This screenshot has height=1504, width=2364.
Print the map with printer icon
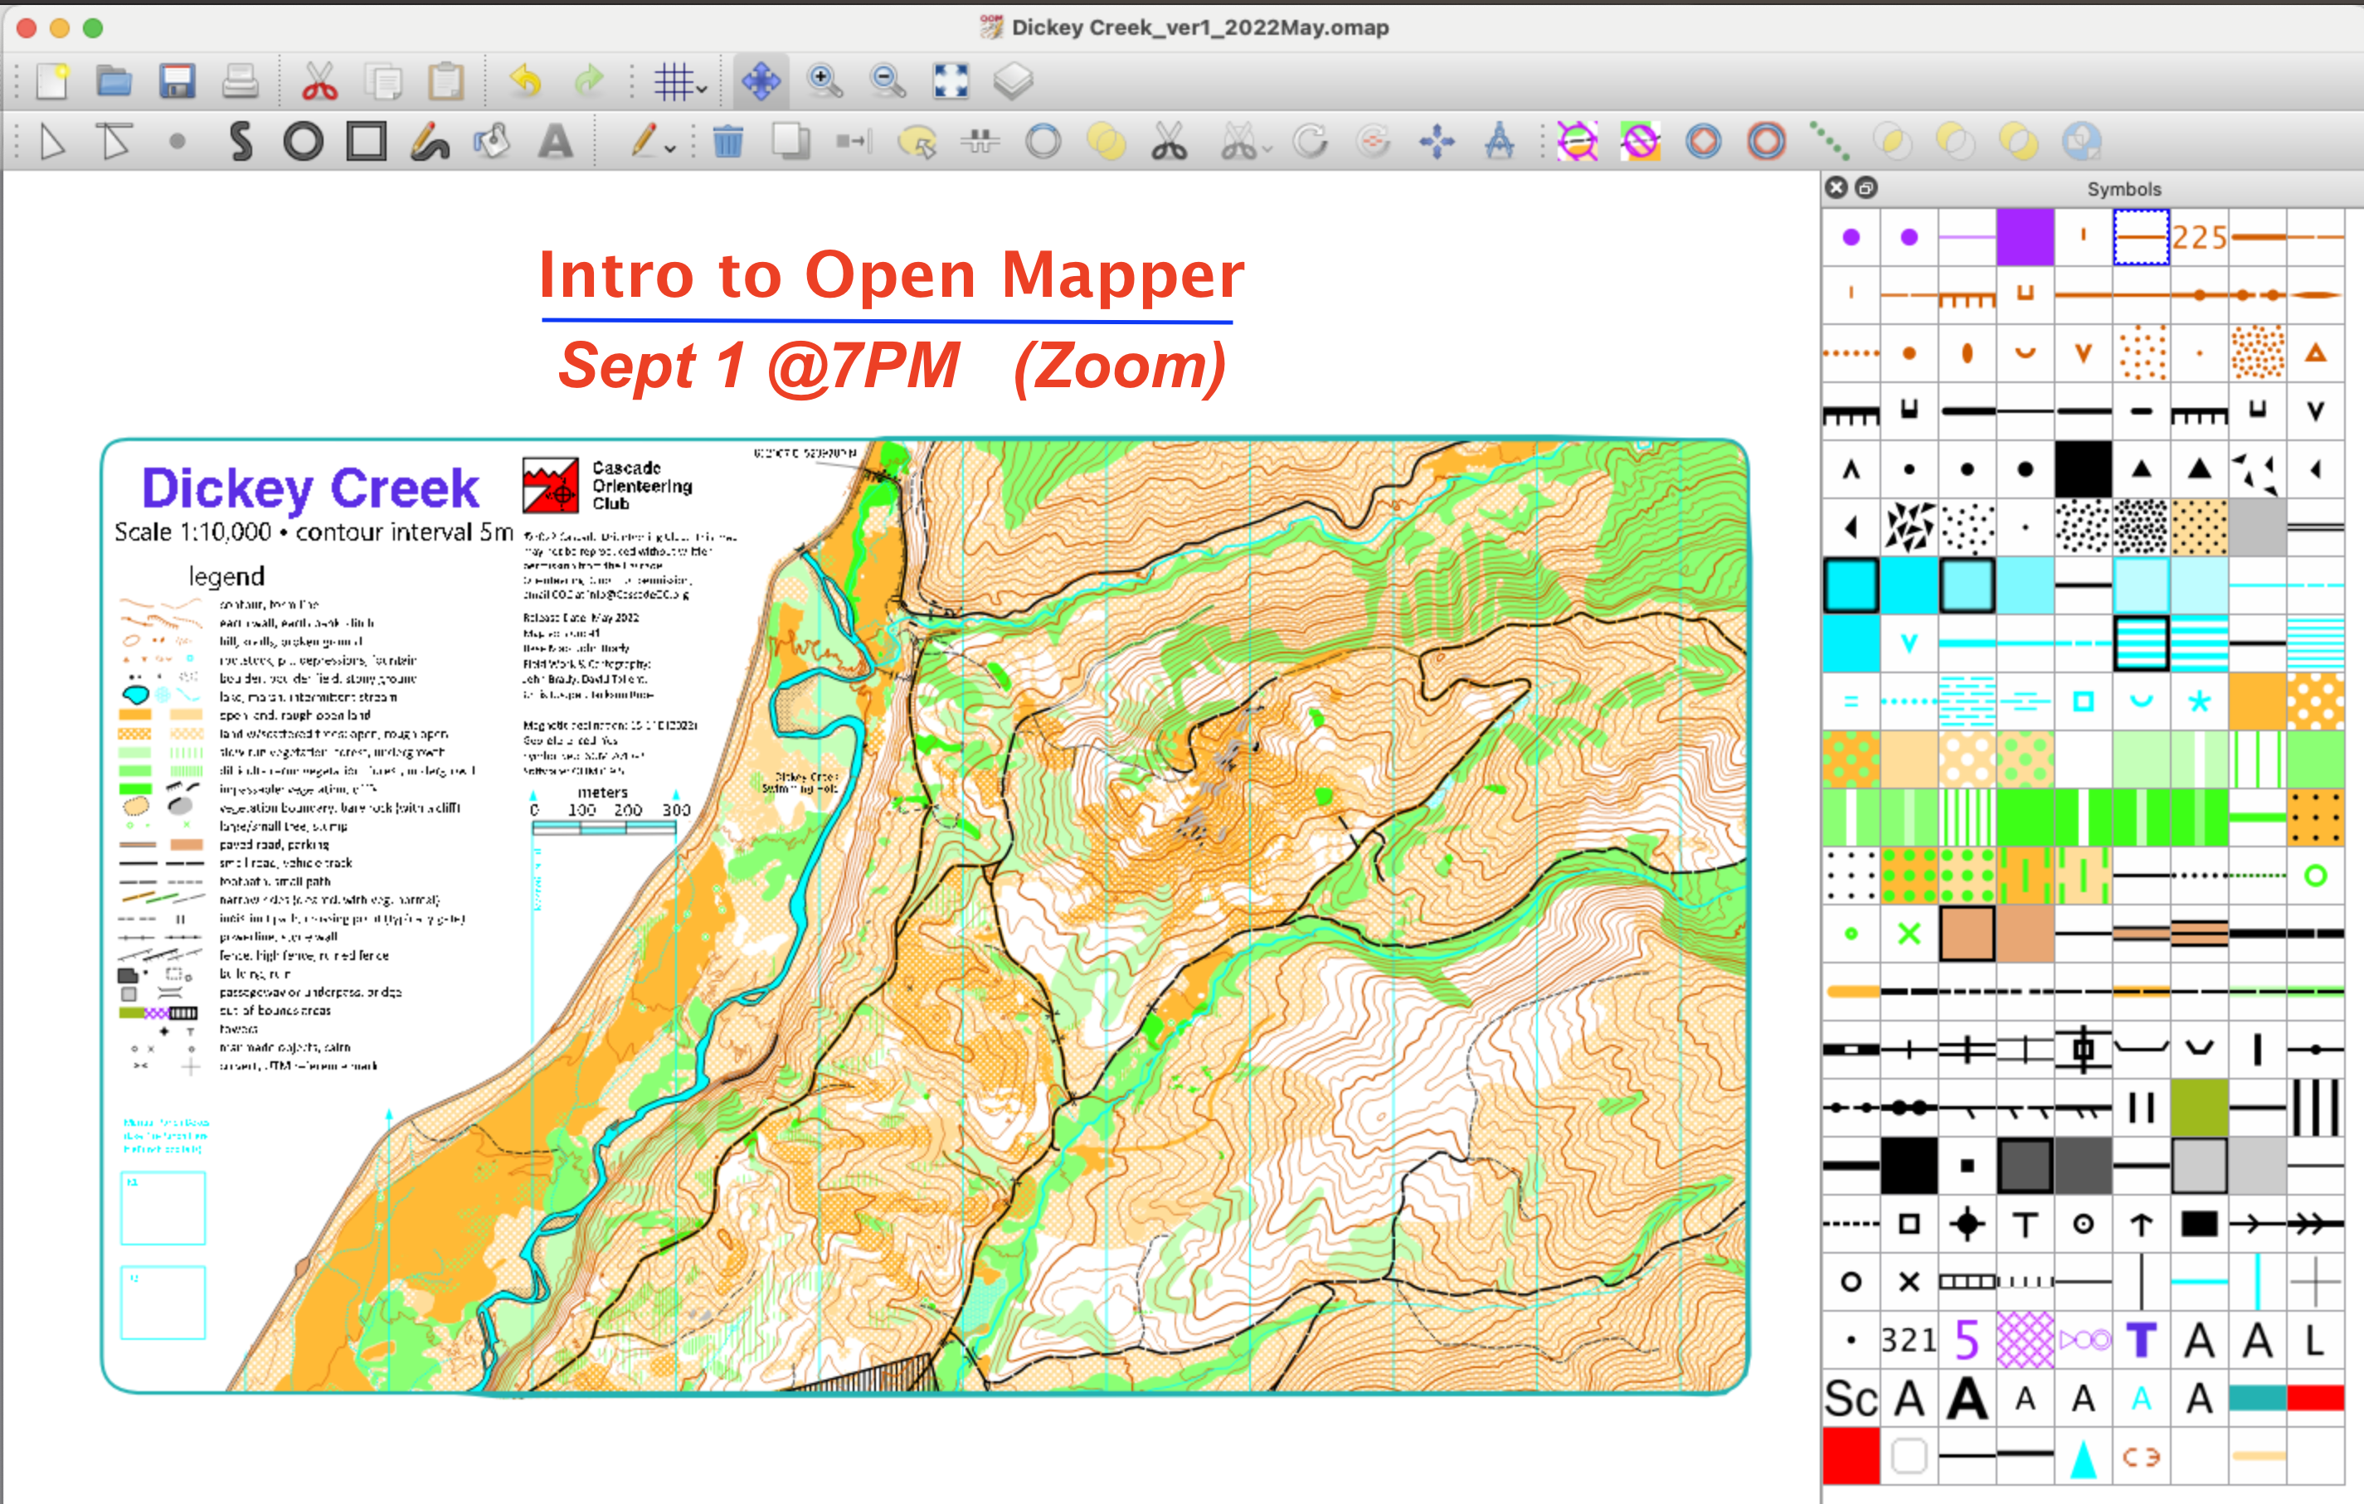pyautogui.click(x=240, y=81)
